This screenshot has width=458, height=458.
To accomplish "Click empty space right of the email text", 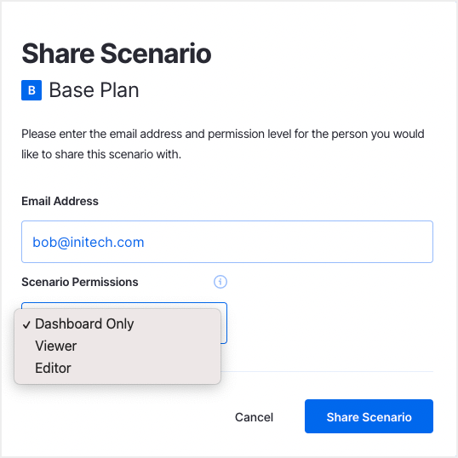I will [x=288, y=242].
